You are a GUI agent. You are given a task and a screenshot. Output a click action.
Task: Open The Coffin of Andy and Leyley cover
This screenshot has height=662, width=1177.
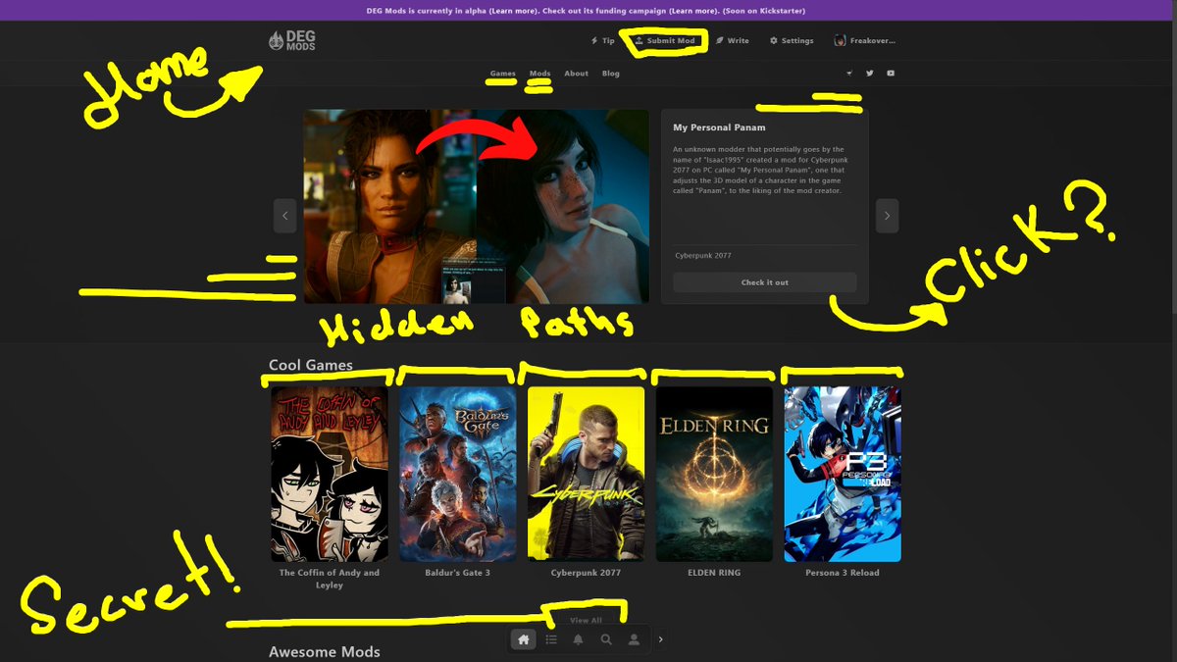[330, 474]
